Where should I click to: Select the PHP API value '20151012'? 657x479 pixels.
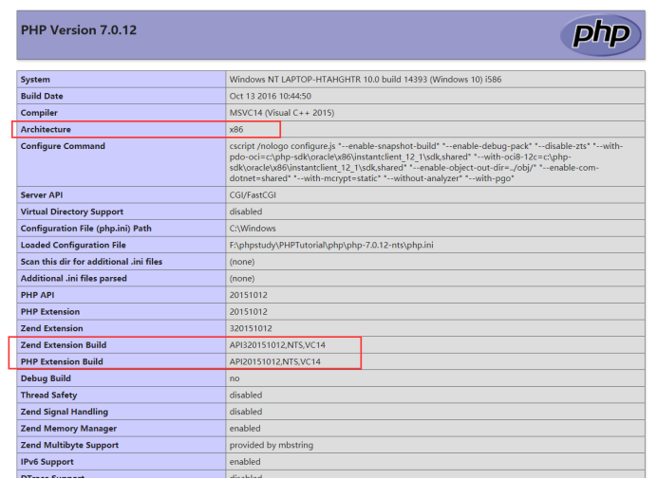tap(248, 295)
